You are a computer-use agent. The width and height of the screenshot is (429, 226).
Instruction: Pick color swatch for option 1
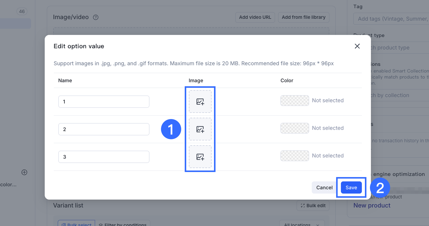point(294,100)
